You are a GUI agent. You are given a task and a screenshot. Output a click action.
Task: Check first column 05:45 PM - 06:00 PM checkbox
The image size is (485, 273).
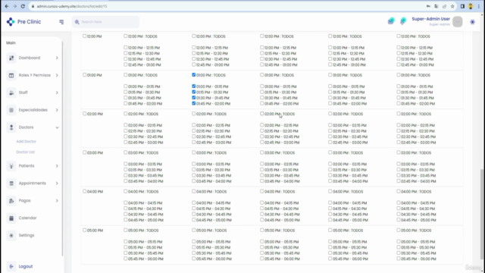(x=126, y=259)
